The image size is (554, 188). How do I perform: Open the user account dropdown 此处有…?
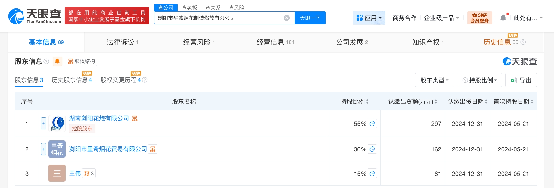528,18
